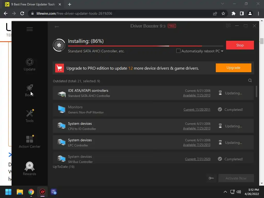This screenshot has height=198, width=264.
Task: Click the Completed checkmark for Generic Non-PnP Monitor
Action: pos(220,109)
